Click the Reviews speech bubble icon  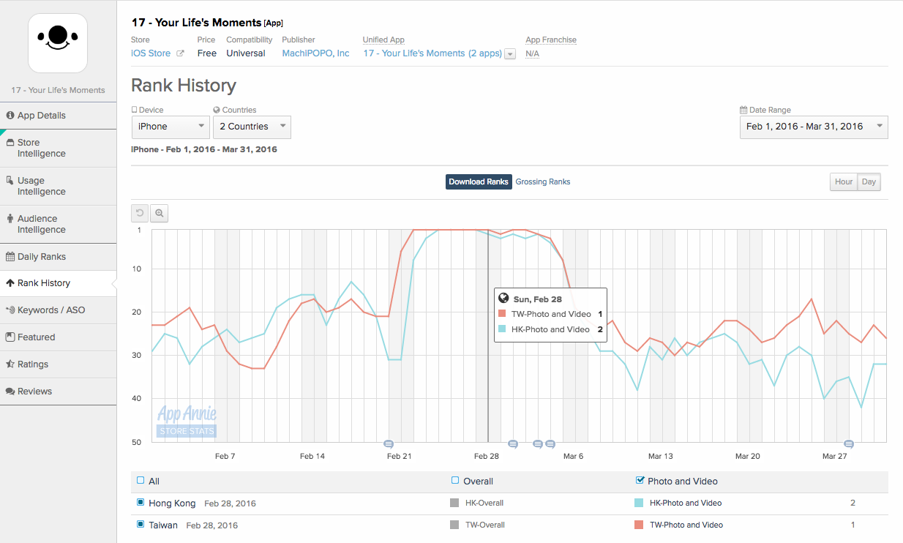[x=10, y=392]
